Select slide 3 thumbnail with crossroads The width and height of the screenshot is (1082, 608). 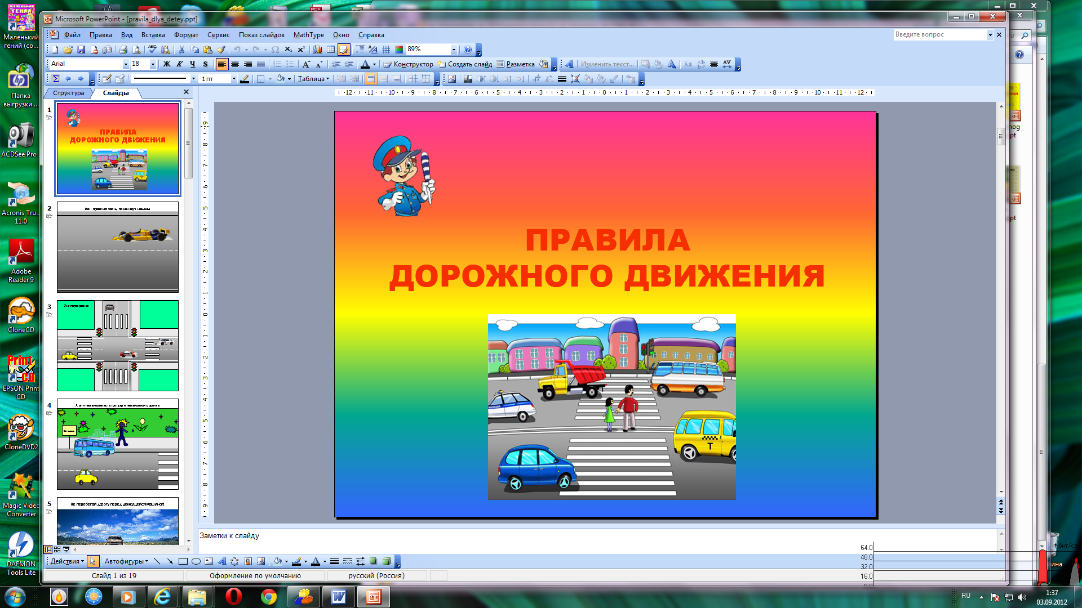pos(118,345)
